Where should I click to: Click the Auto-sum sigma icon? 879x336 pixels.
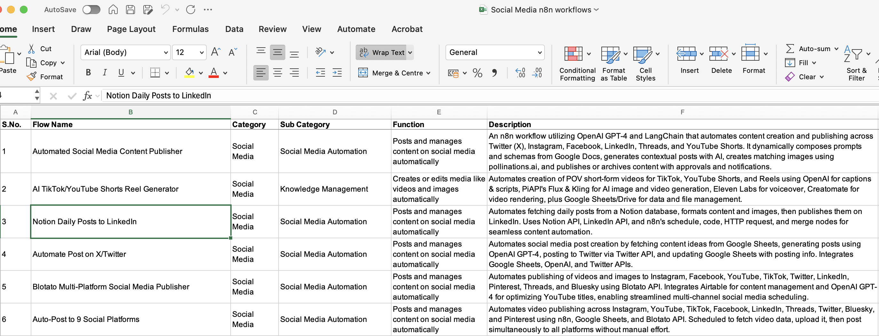(x=790, y=49)
